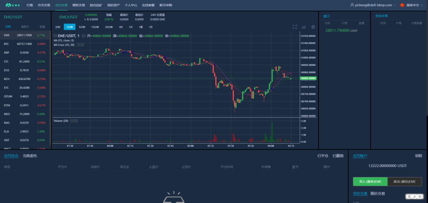Remove the MA Cross indicator with X icon
428x203 pixels.
click(82, 45)
